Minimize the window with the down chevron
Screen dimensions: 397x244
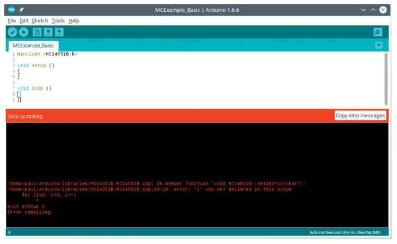[x=363, y=10]
